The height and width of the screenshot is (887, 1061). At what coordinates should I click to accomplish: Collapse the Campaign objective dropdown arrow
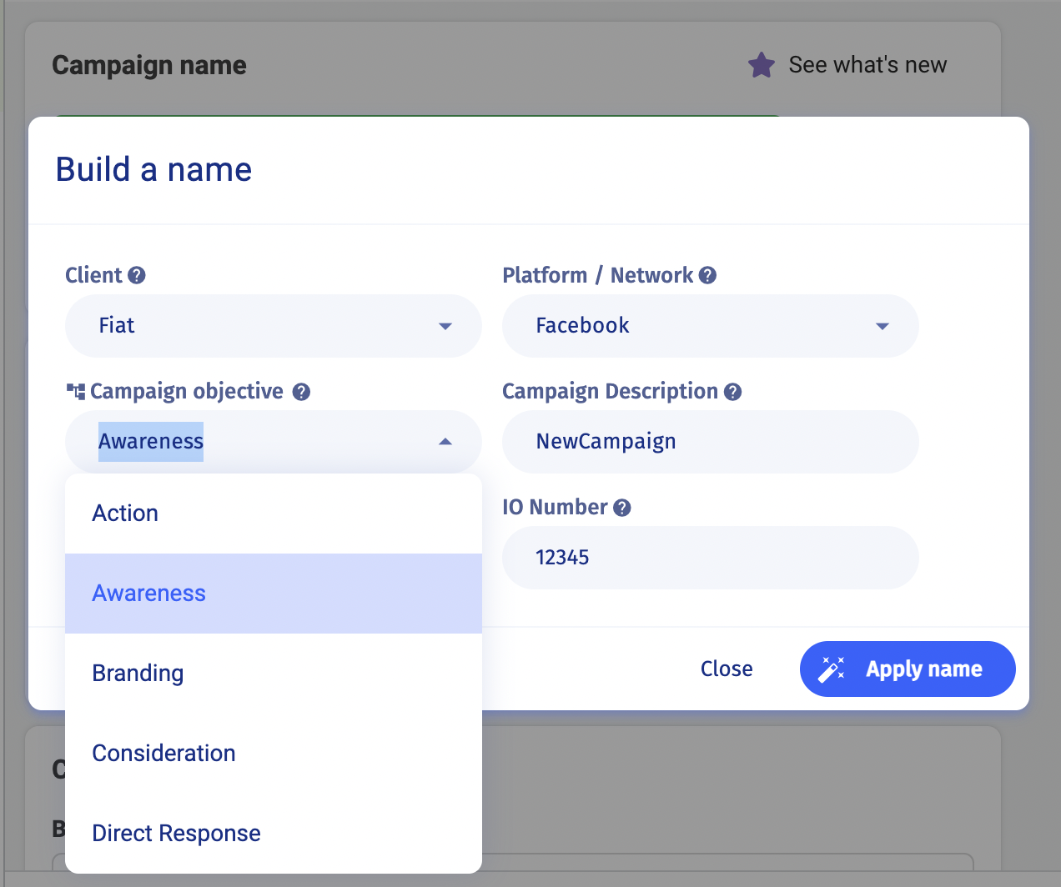pyautogui.click(x=445, y=442)
